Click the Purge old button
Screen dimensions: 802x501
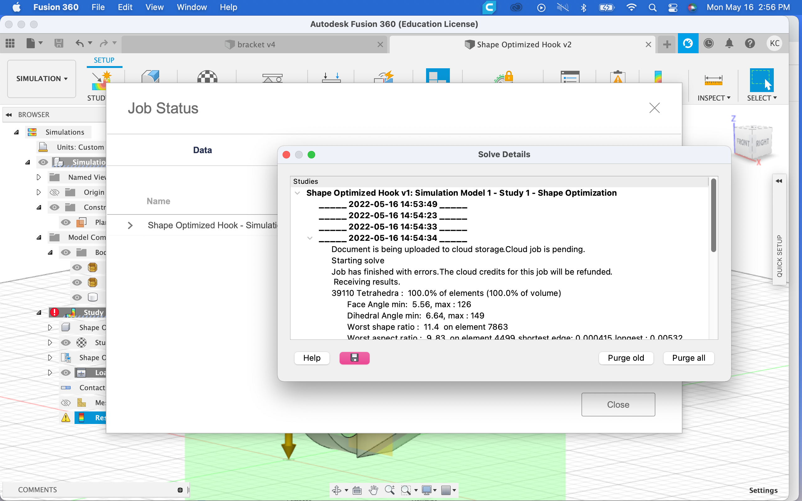click(x=626, y=358)
